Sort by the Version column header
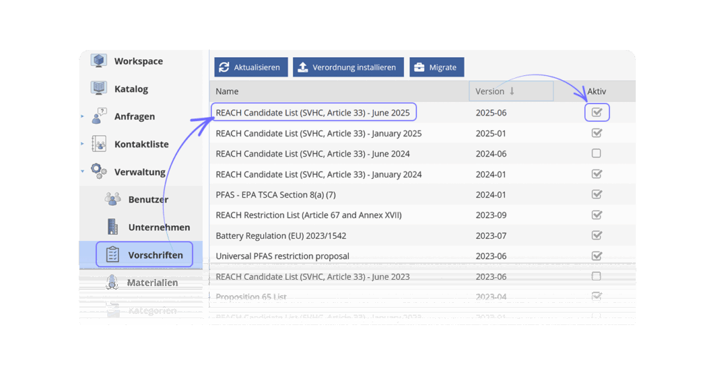Image resolution: width=713 pixels, height=378 pixels. [511, 91]
